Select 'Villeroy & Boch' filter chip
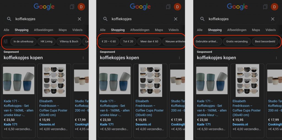This screenshot has height=140, width=282. (69, 41)
